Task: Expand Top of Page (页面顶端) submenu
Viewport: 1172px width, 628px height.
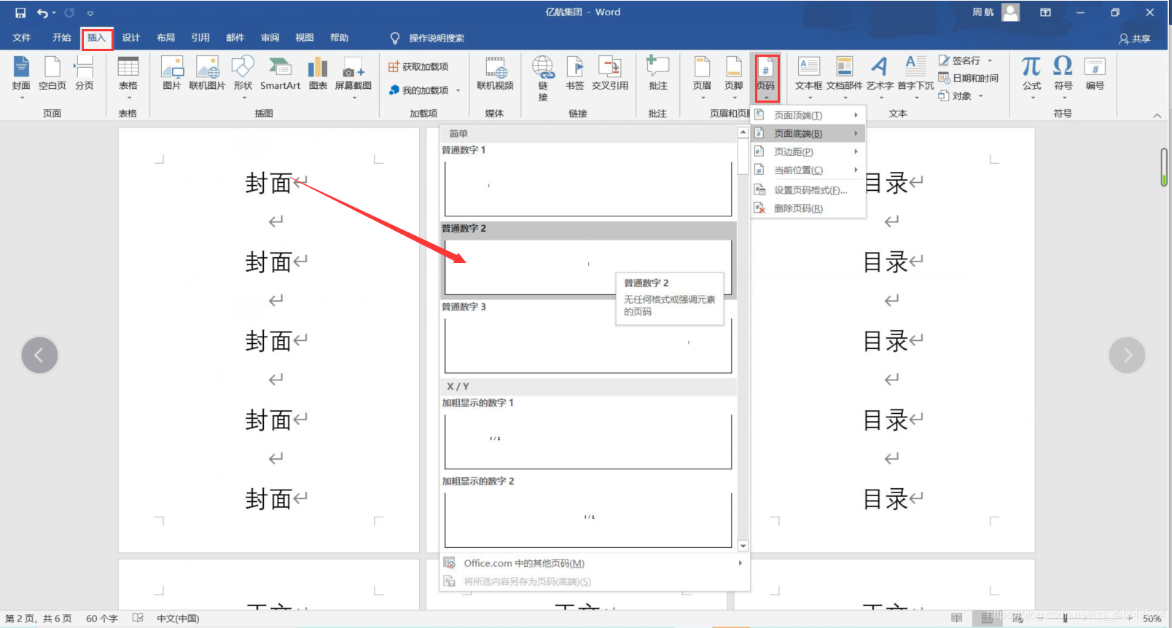Action: pos(808,115)
